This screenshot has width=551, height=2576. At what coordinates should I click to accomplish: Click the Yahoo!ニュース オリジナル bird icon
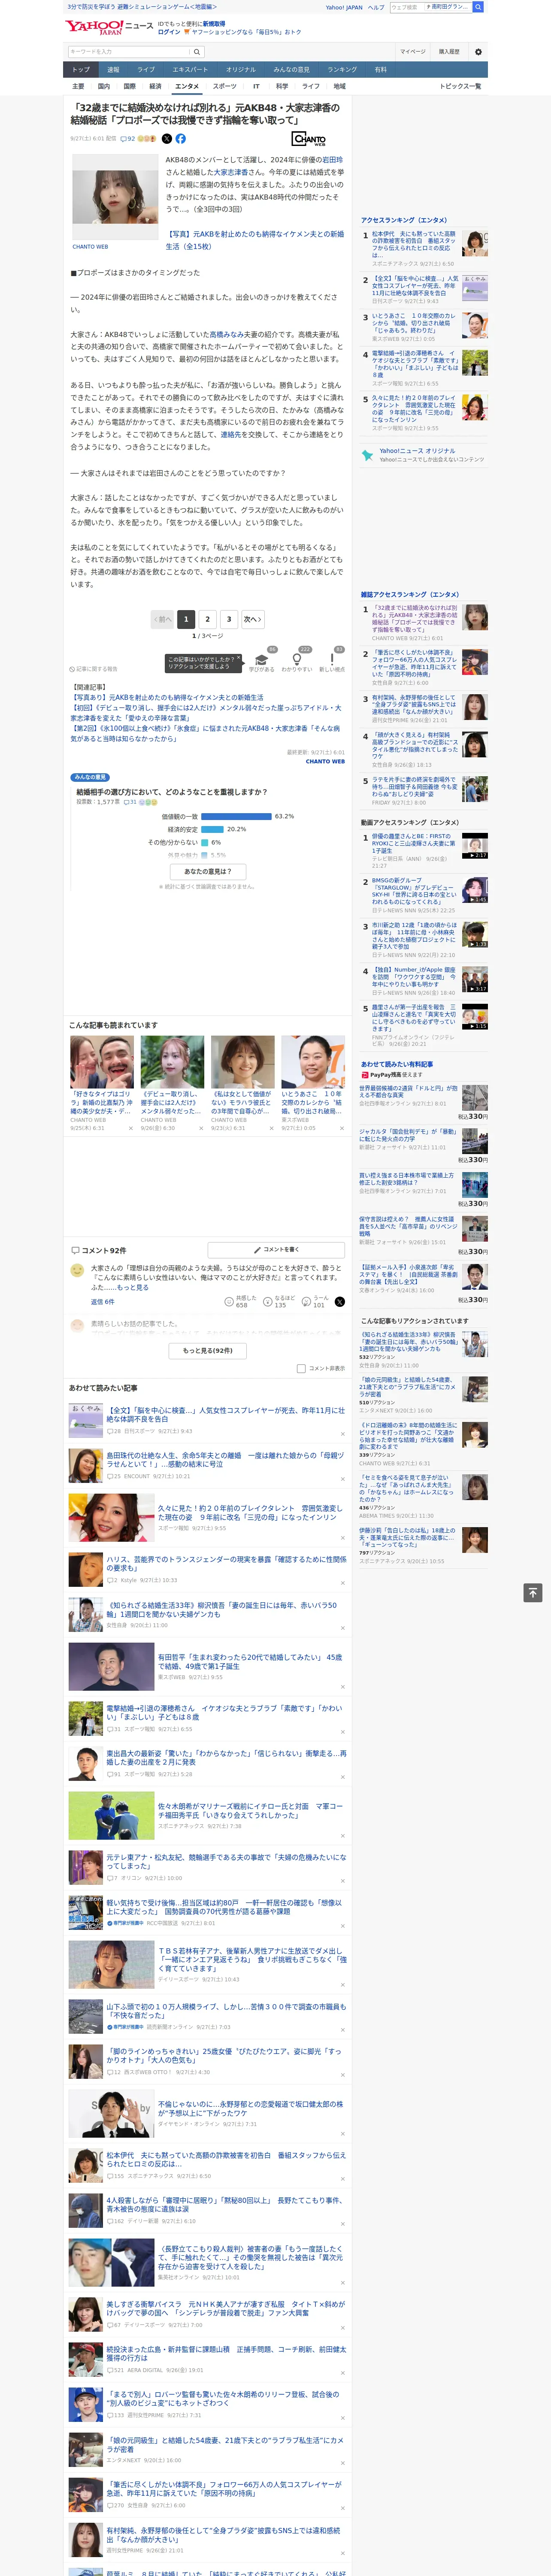tap(367, 456)
